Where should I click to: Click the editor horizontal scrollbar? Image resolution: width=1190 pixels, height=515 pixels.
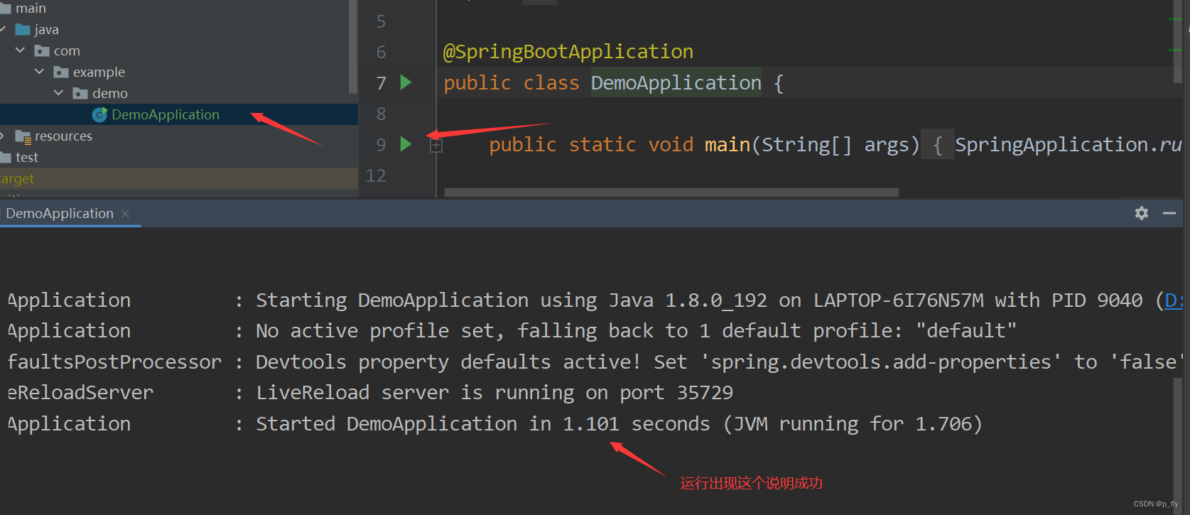coord(671,193)
